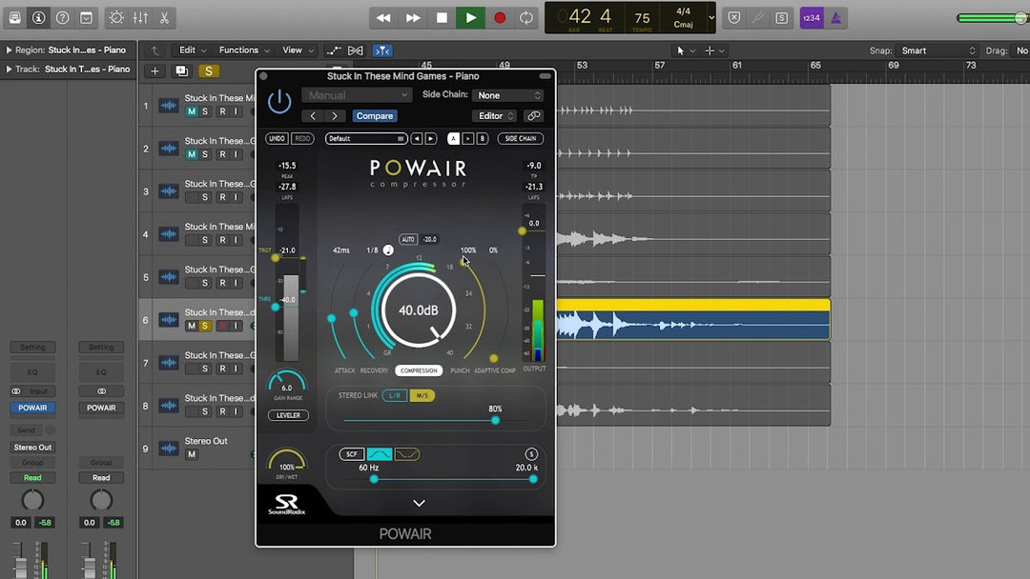Click the 60 Hz sidechain filter handle

pos(374,479)
